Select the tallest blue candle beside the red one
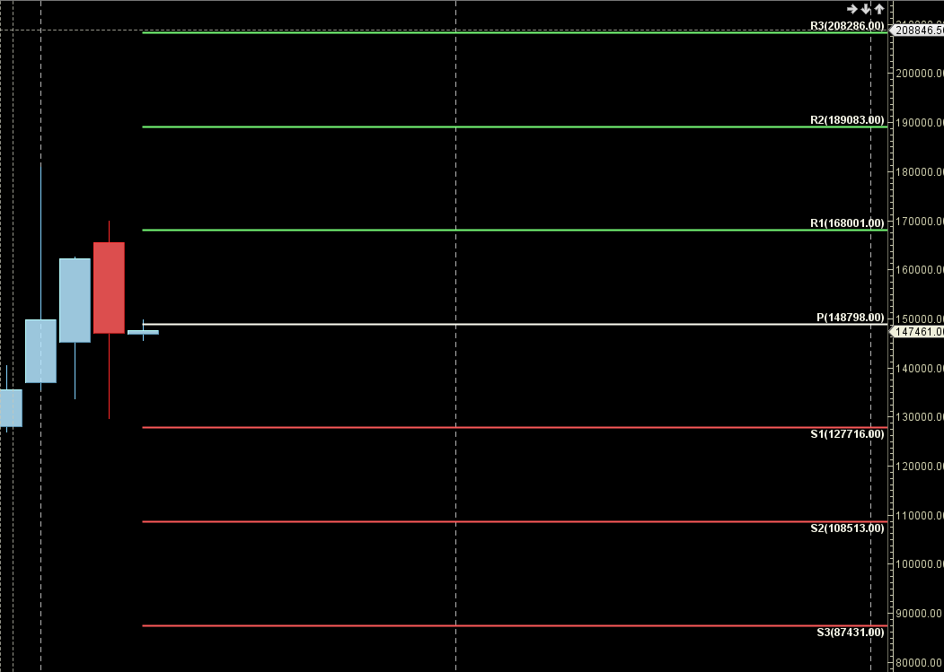This screenshot has width=944, height=672. point(75,300)
